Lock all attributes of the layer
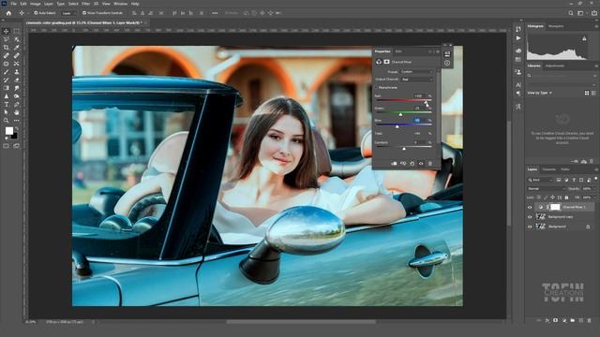The height and width of the screenshot is (337, 600). pos(566,198)
